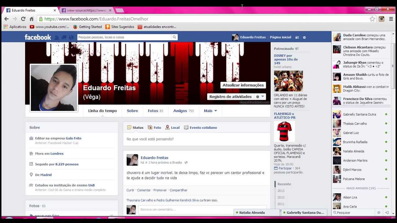Open privacy shortcuts lock icon

[297, 37]
